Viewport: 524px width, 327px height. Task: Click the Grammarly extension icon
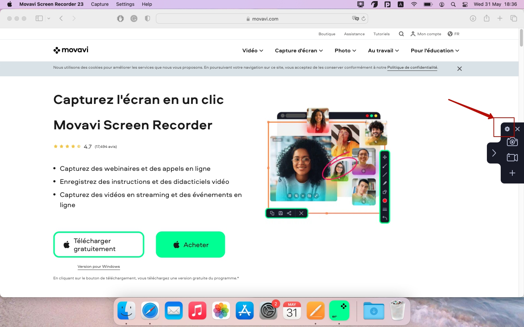pos(134,18)
